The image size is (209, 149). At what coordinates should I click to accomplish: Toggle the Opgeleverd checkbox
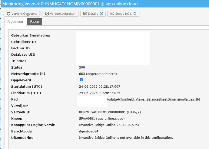81,79
